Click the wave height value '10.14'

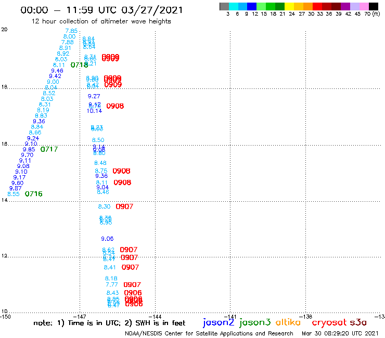coord(94,111)
